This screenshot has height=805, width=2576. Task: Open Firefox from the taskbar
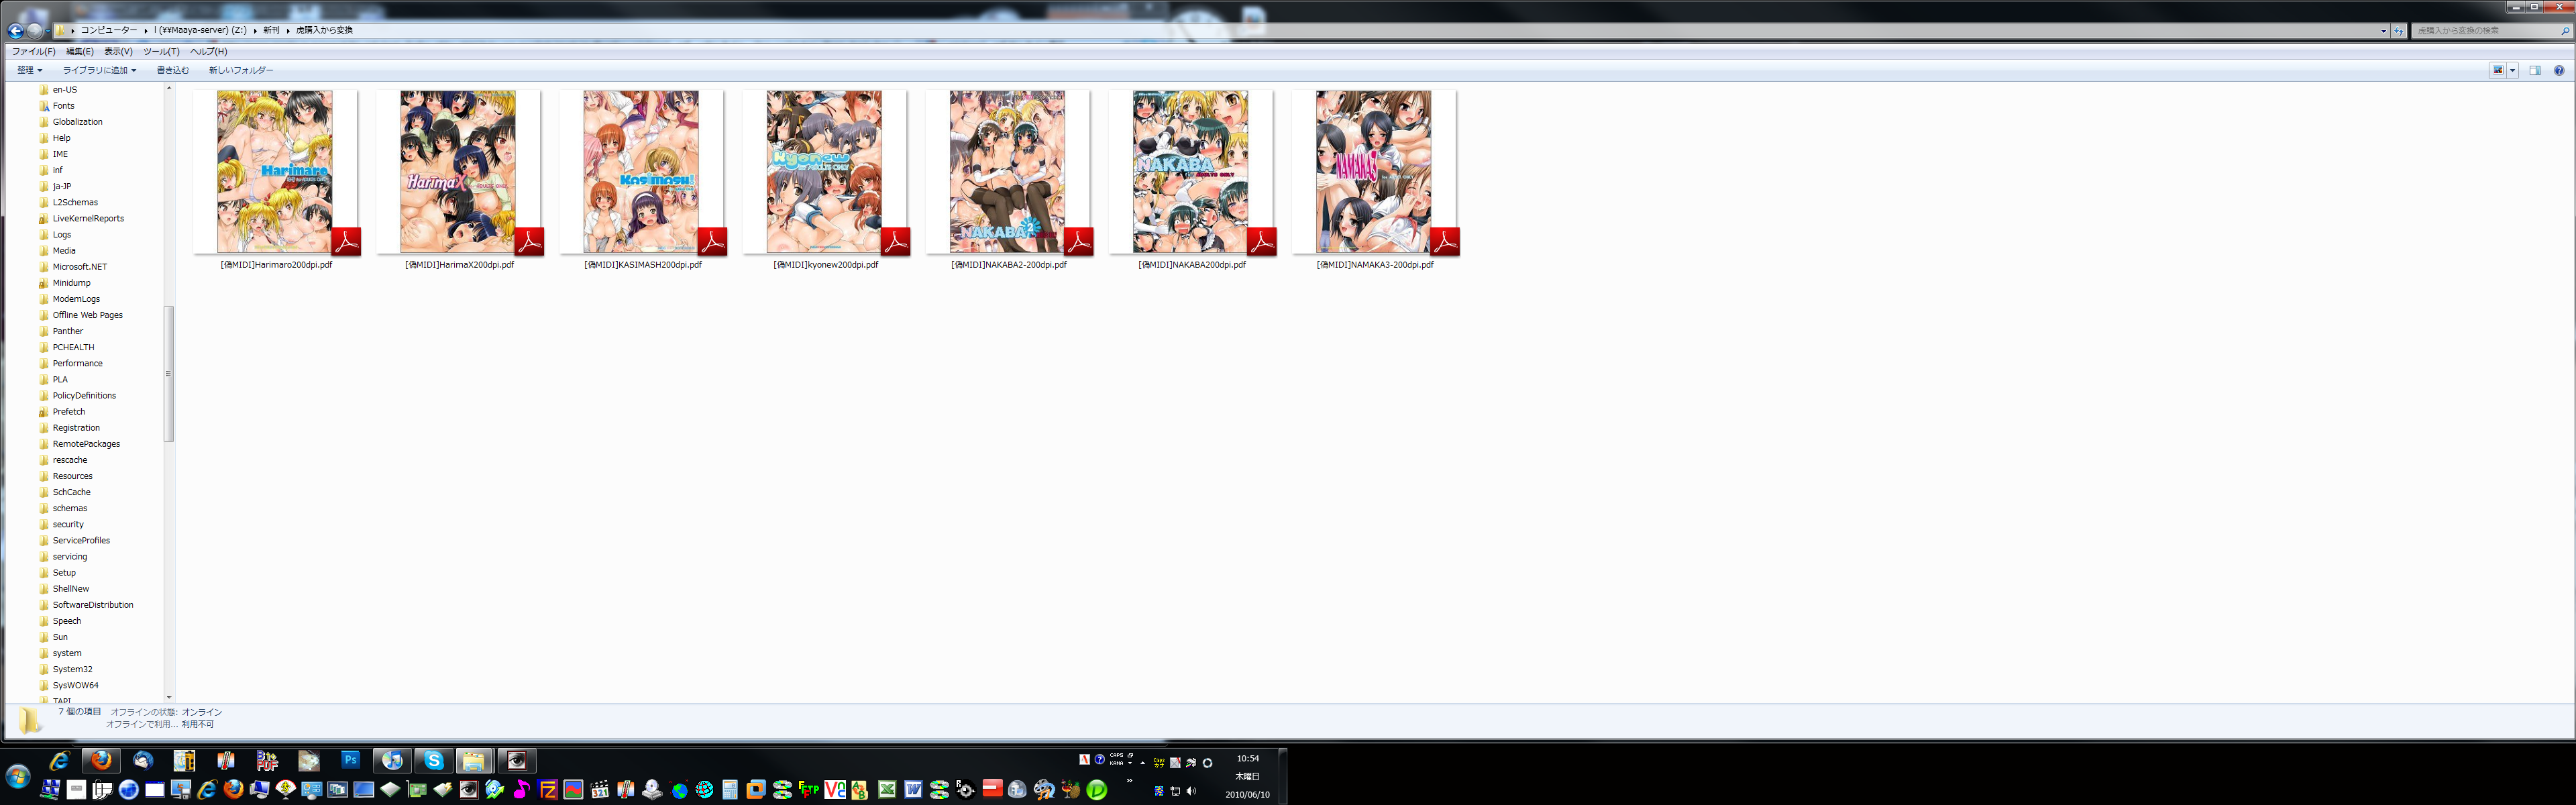pos(101,761)
